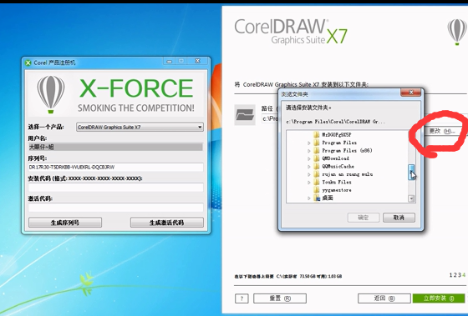Expand the Program Files (x86) tree node

309,151
